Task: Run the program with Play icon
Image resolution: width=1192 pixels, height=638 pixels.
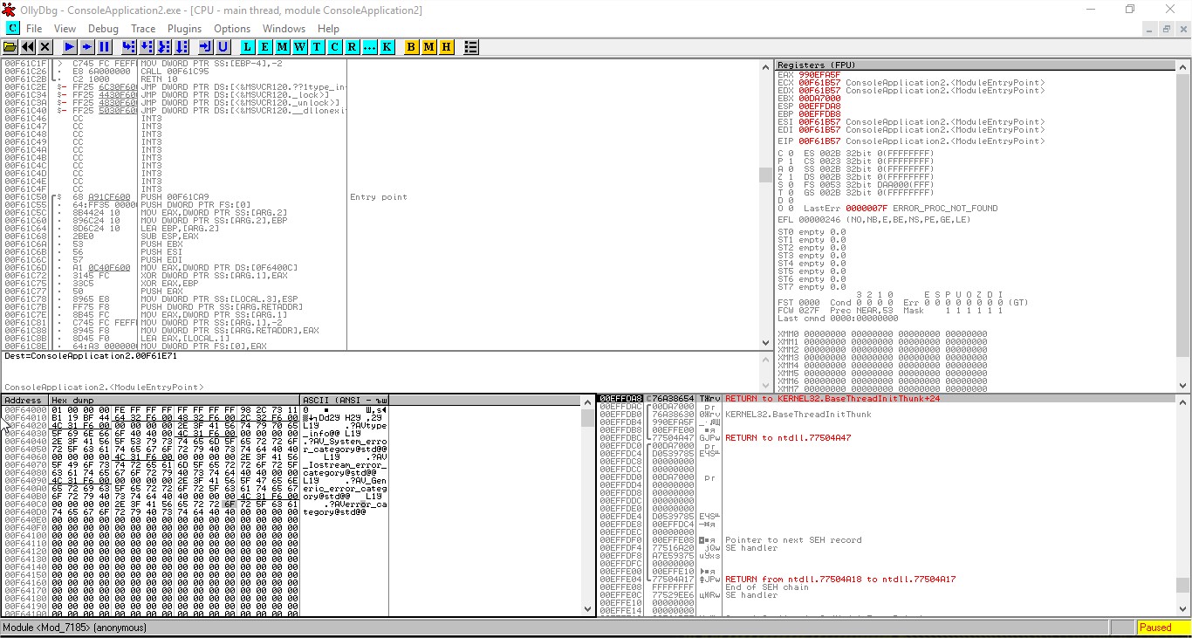Action: coord(69,47)
